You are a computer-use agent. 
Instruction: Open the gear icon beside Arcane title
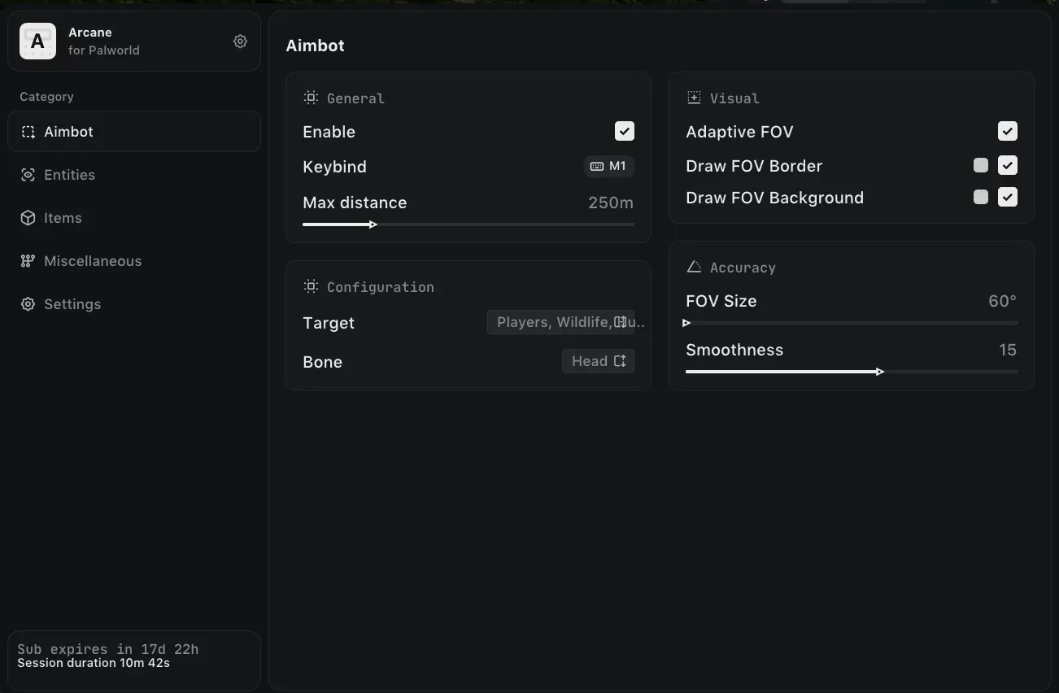pos(240,41)
